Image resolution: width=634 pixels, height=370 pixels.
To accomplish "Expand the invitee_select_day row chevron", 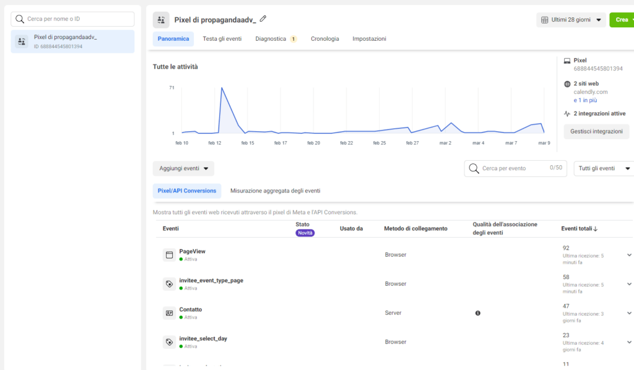I will tap(629, 342).
